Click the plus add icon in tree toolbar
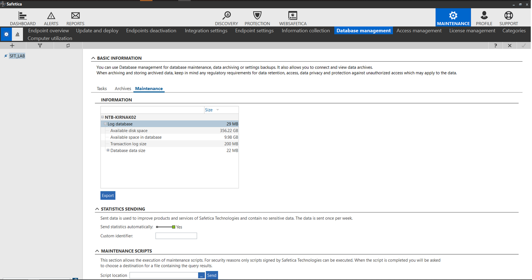532x280 pixels. (x=12, y=46)
